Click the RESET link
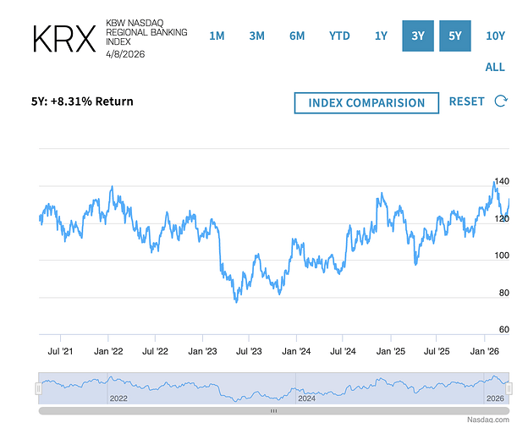The width and height of the screenshot is (528, 423). coord(467,102)
